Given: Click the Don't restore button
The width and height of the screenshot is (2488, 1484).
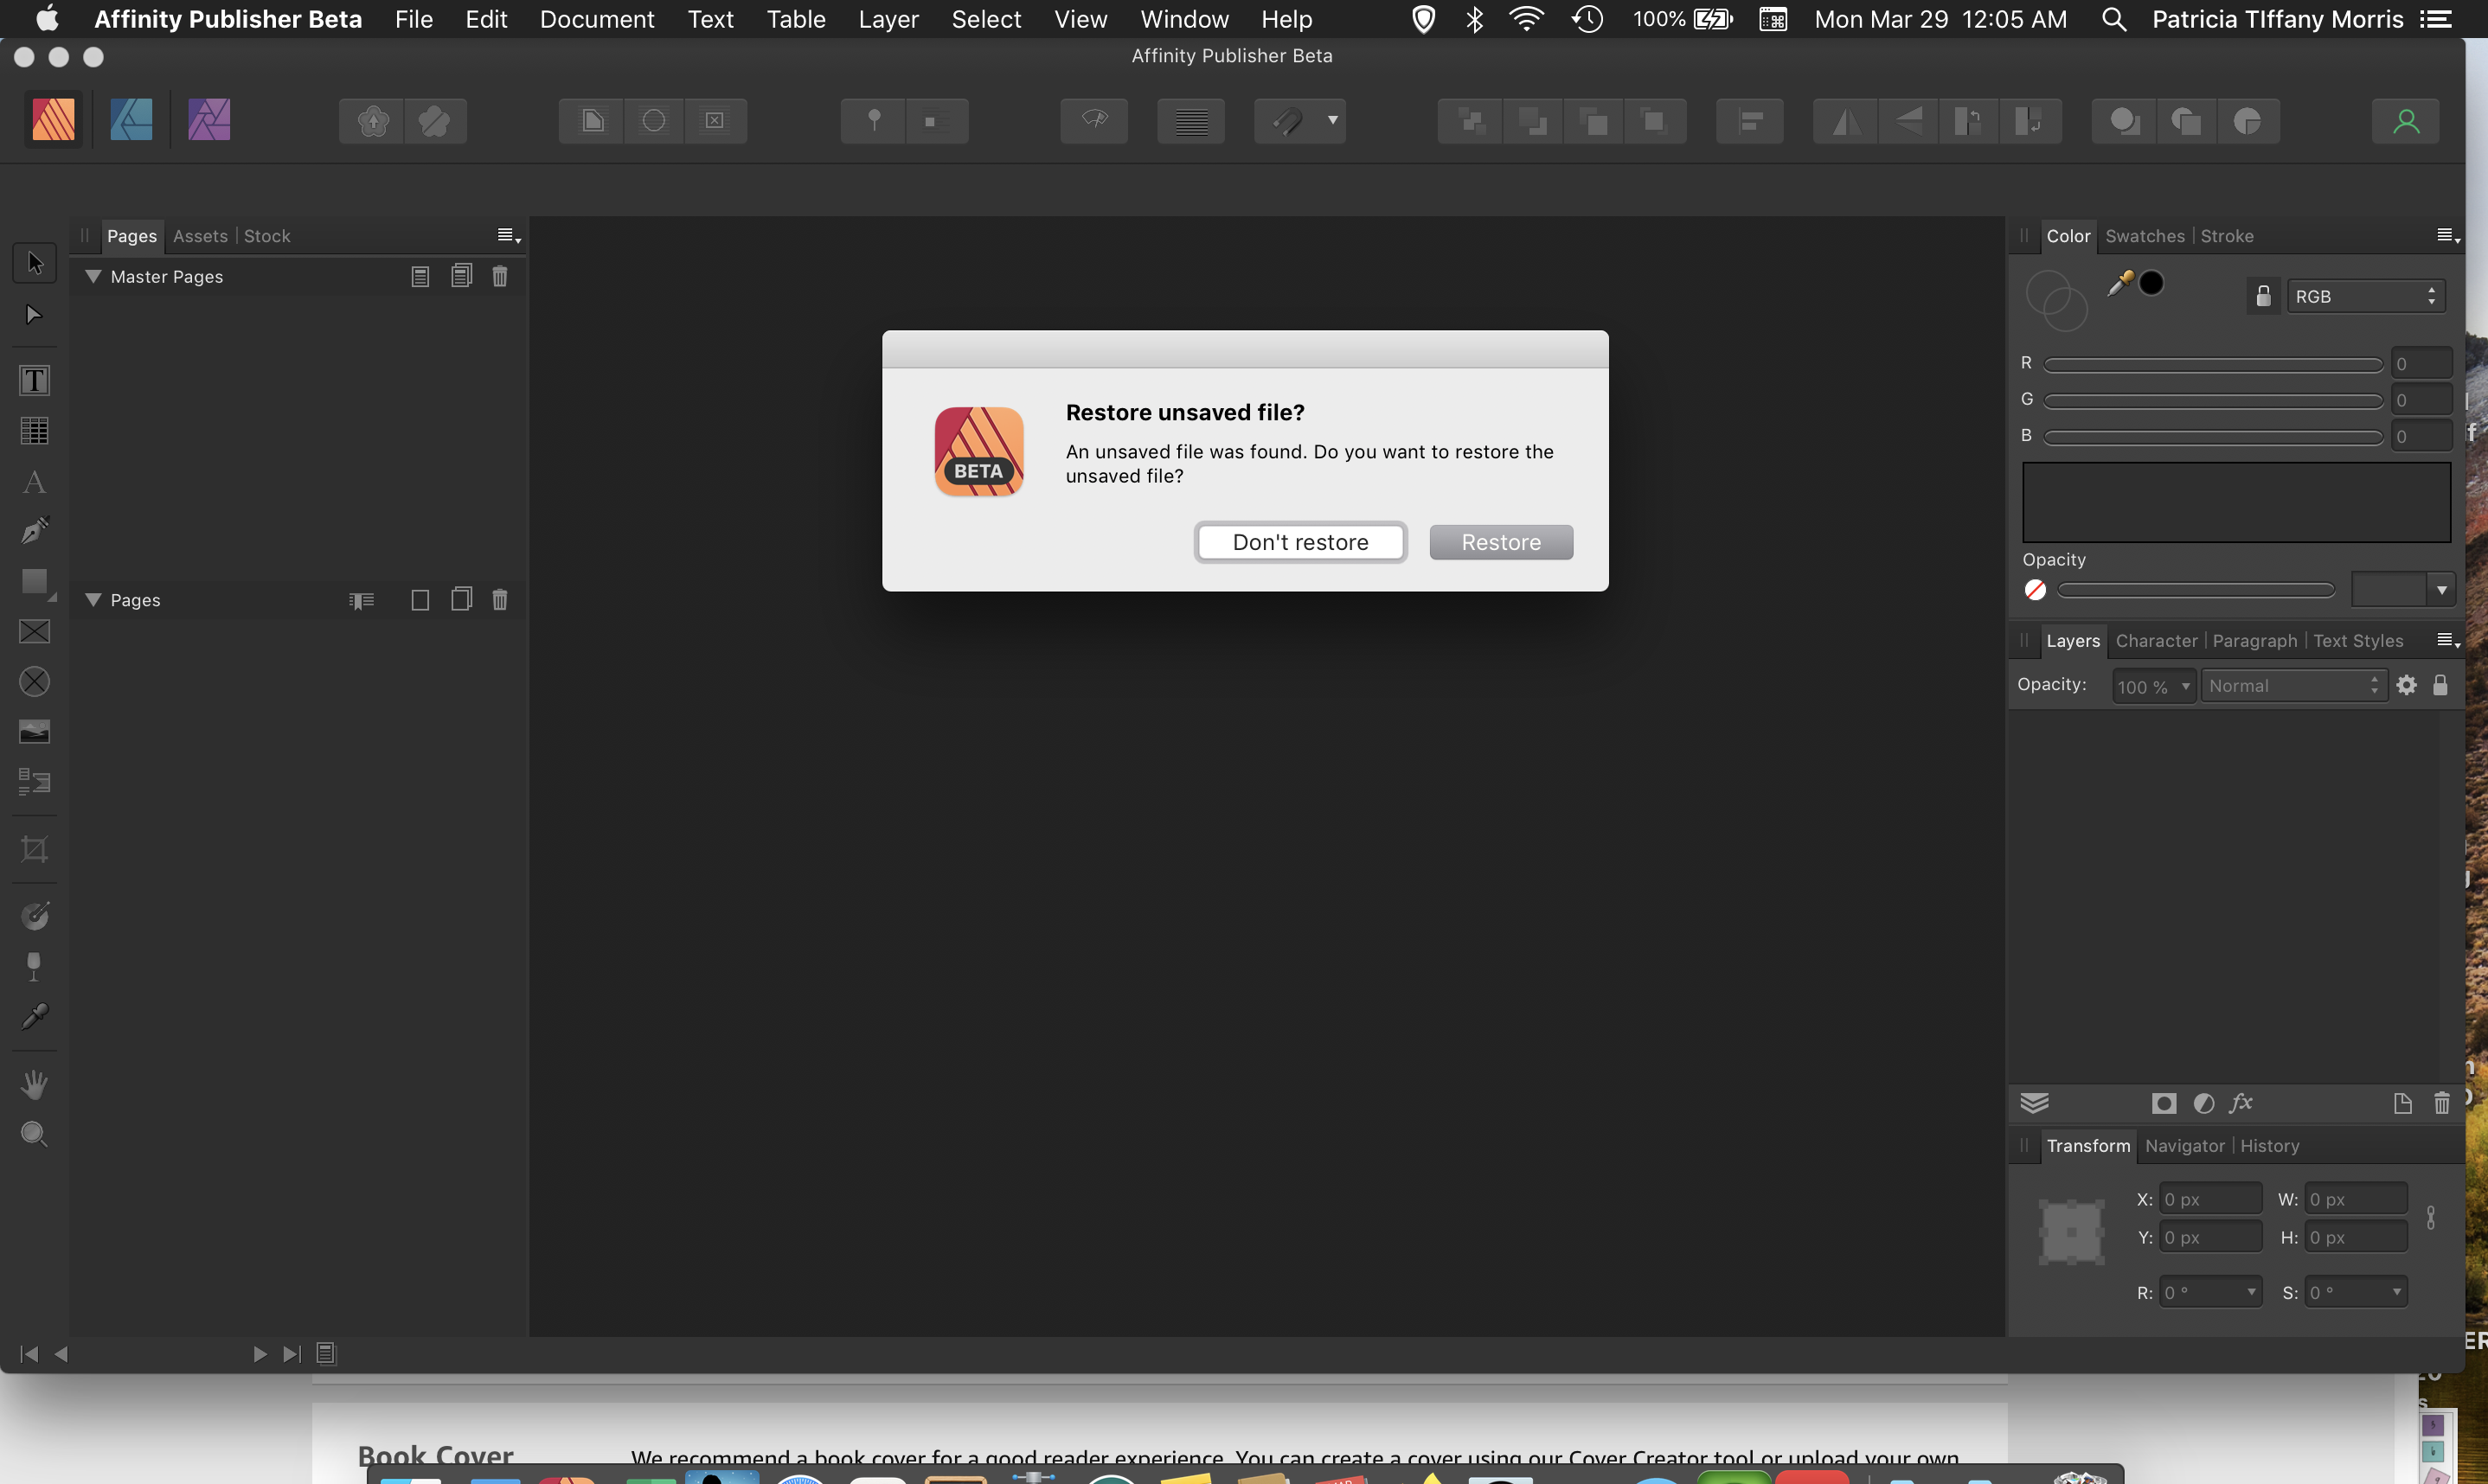Looking at the screenshot, I should pos(1300,542).
